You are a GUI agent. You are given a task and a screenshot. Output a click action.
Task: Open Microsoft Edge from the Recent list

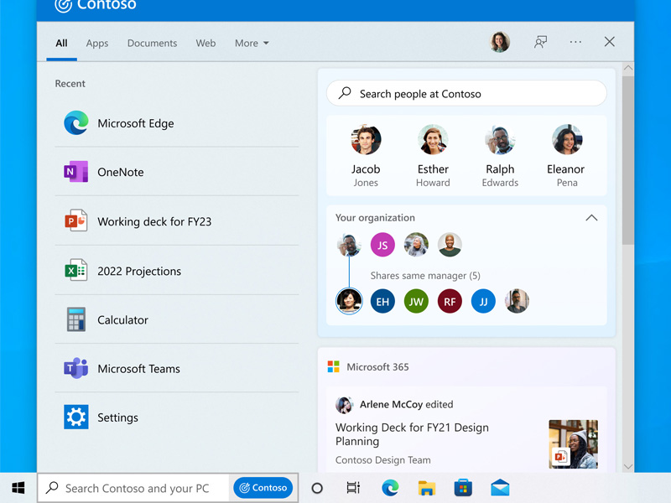(x=177, y=123)
